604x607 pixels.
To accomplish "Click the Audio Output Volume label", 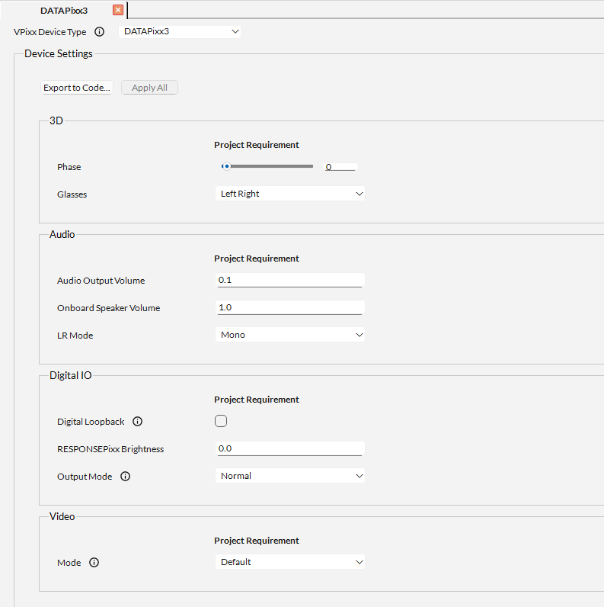I will coord(101,281).
